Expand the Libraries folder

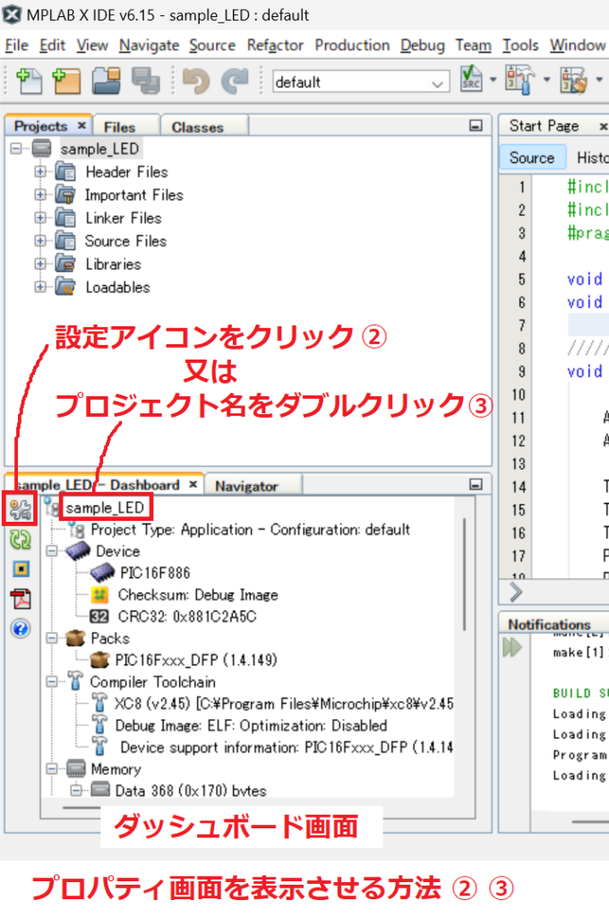point(39,264)
